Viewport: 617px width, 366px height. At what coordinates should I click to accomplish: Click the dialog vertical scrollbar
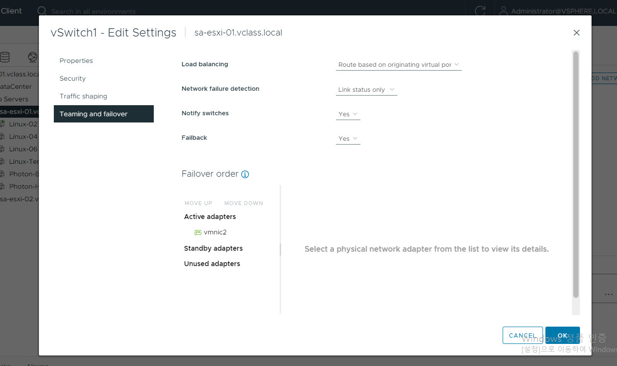(x=576, y=175)
